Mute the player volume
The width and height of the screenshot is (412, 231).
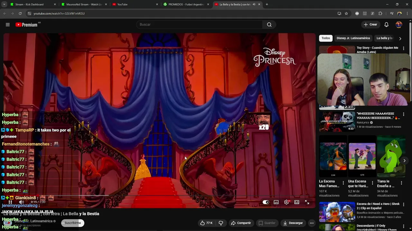point(21,202)
